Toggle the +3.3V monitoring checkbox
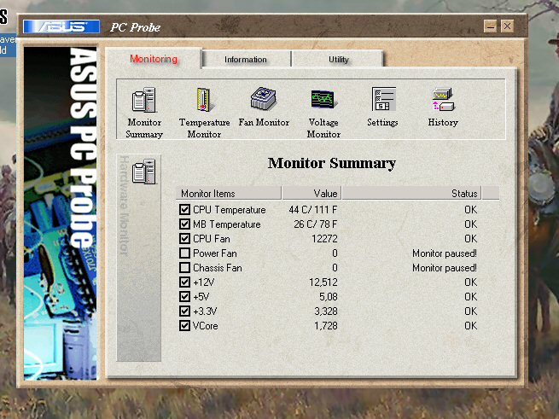Viewport: 559px width, 419px height. 184,311
